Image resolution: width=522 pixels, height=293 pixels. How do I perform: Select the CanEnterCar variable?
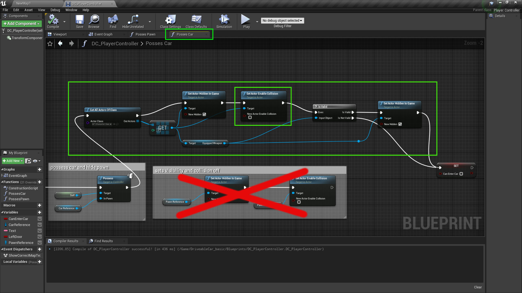(x=18, y=219)
